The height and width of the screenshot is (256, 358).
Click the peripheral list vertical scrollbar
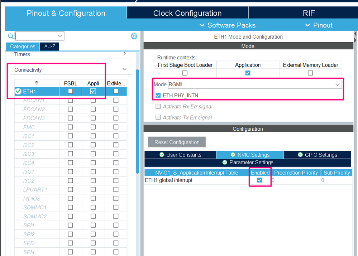[x=138, y=121]
